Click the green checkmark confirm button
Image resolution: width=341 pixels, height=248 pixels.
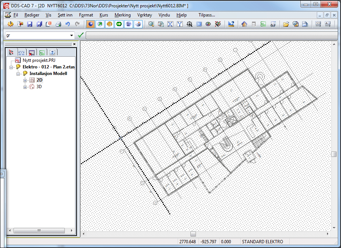click(81, 35)
